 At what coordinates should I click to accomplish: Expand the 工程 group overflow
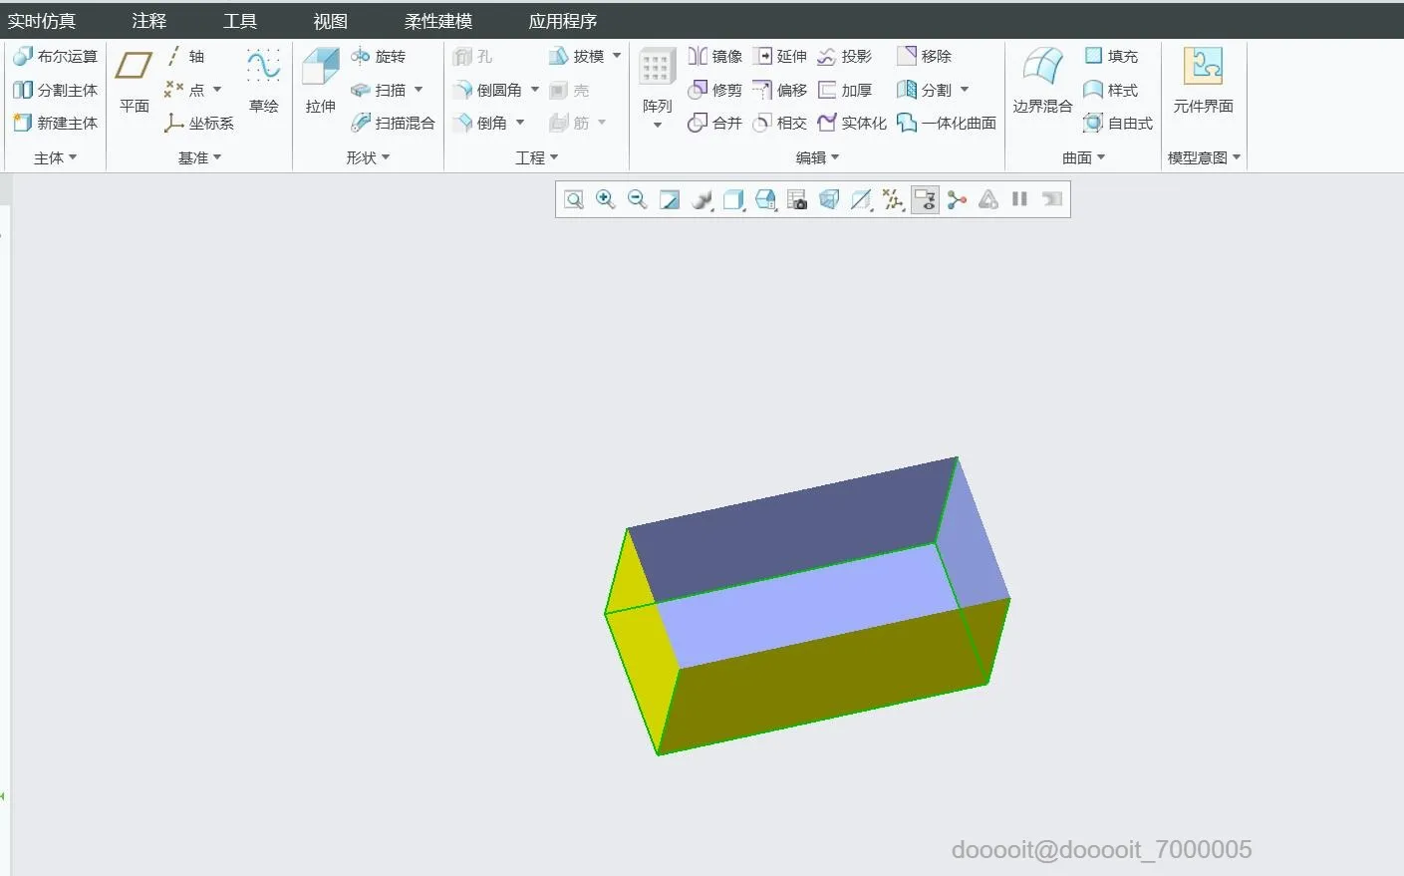[537, 157]
